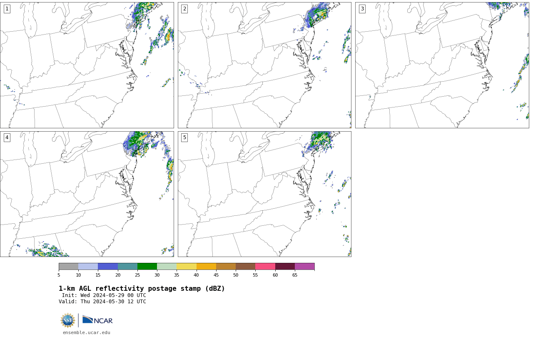The width and height of the screenshot is (533, 337).
Task: Click the colorbar label '35'
Action: click(177, 275)
